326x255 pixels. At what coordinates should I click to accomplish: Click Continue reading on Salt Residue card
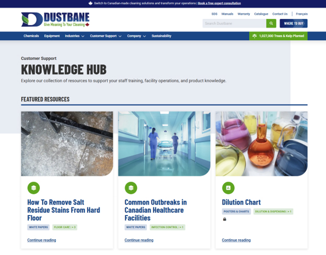click(x=42, y=240)
